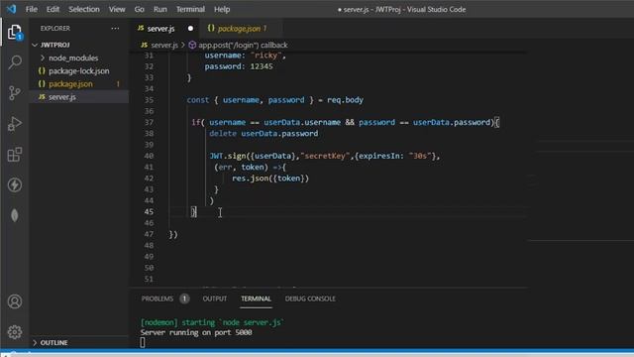634x357 pixels.
Task: Switch to the DEBUG CONSOLE panel tab
Action: point(310,298)
